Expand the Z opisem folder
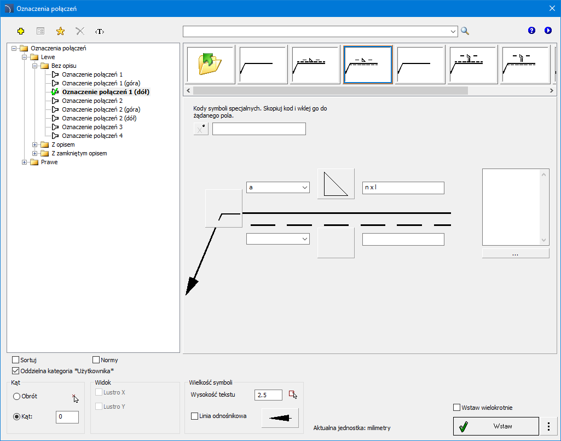Screen dimensions: 561x441 pos(35,144)
